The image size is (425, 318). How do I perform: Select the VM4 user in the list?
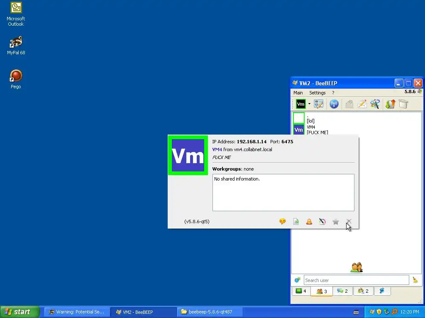click(x=357, y=130)
